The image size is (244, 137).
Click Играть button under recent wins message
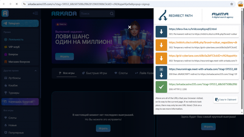click(x=103, y=128)
